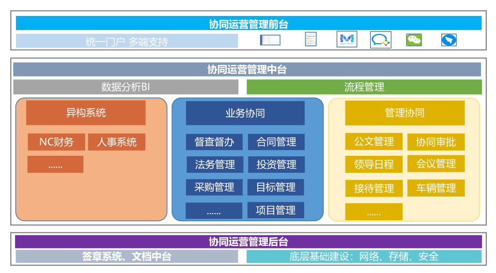Screen dimensions: 496x273
Task: Click the green WeChat icon
Action: click(x=414, y=40)
